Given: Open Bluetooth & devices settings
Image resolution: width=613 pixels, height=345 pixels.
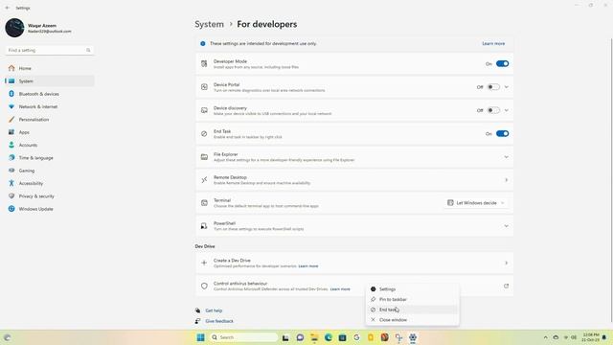Looking at the screenshot, I should pyautogui.click(x=49, y=94).
